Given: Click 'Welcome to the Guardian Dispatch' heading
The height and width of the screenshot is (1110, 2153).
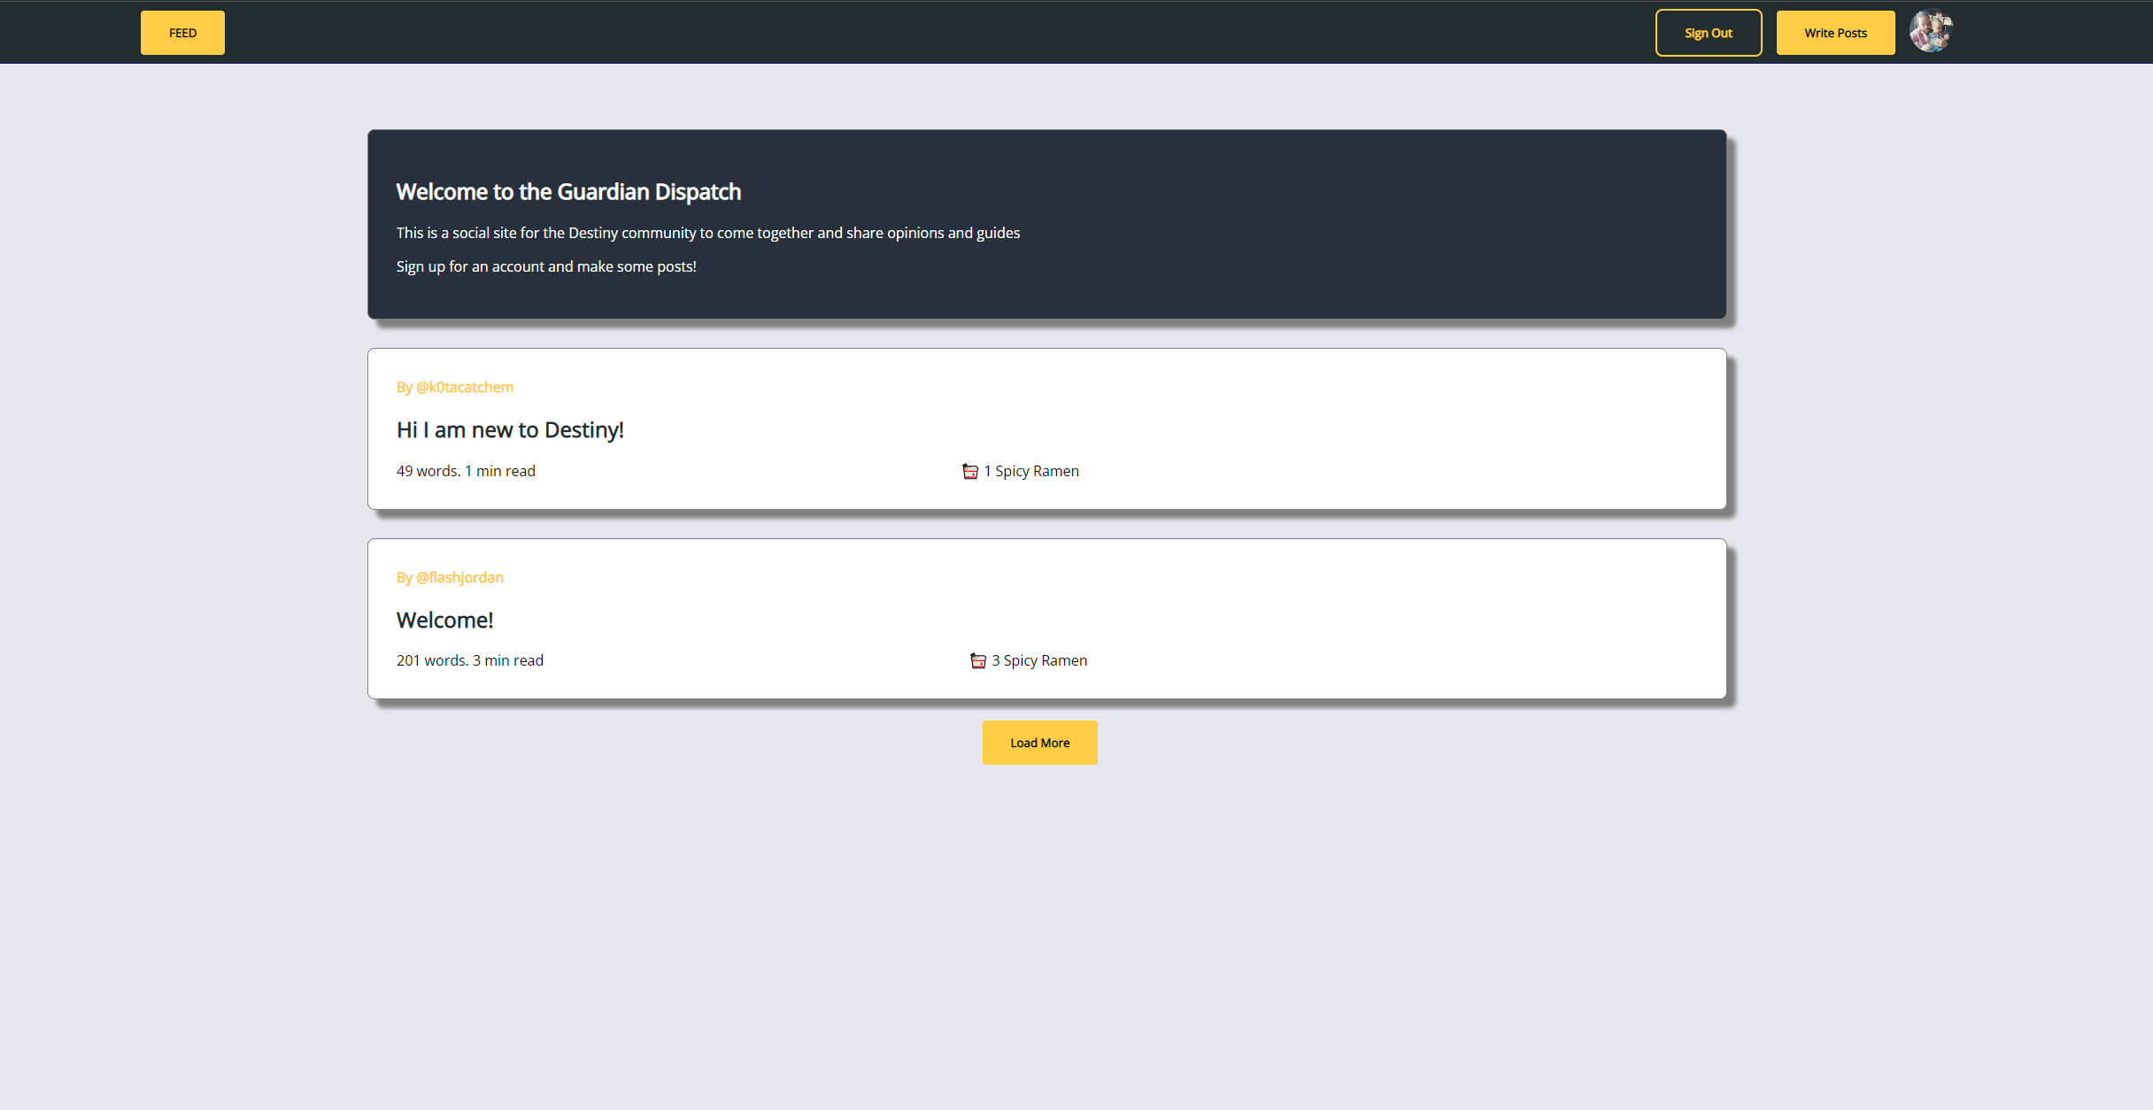Looking at the screenshot, I should point(568,192).
